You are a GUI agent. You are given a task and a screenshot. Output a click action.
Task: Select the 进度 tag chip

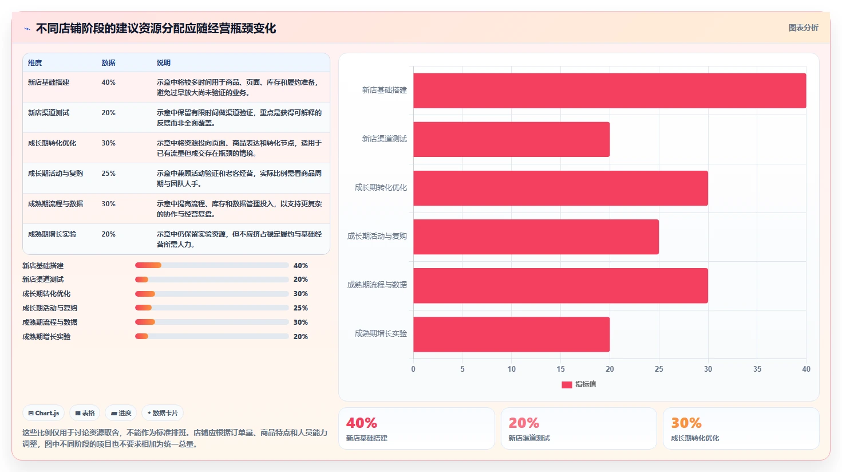point(121,413)
